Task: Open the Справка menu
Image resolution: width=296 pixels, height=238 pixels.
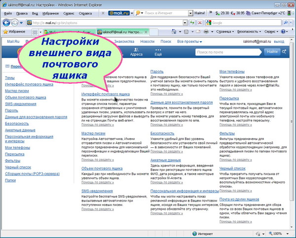Action: (85, 13)
